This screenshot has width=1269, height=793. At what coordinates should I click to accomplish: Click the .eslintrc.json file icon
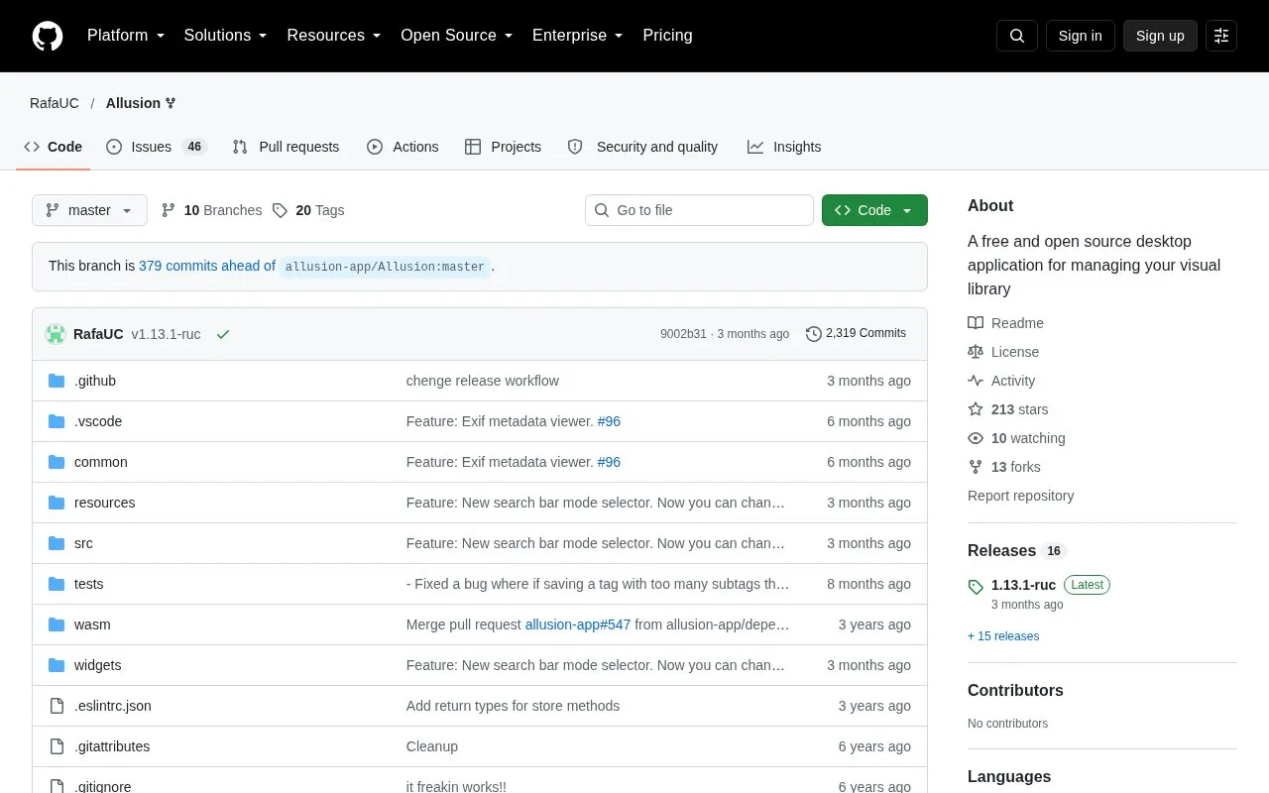coord(57,706)
